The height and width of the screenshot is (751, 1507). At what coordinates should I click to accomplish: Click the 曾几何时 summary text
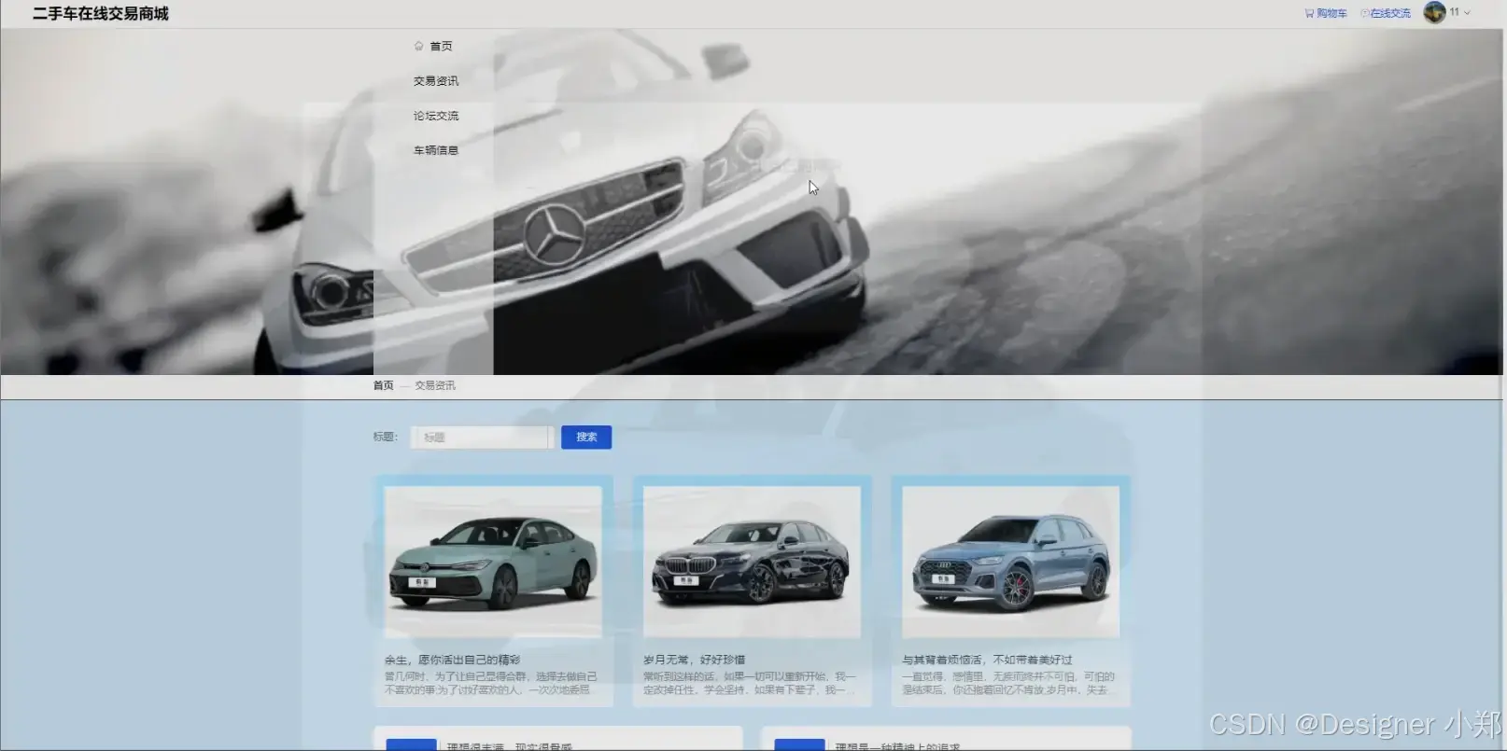pos(490,683)
